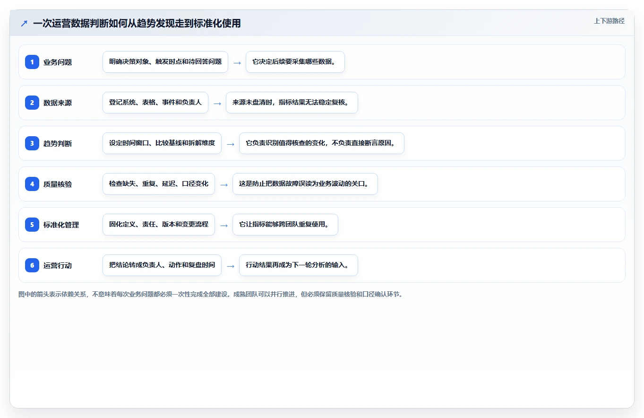The image size is (644, 418).
Task: Click box 它负责识别值得核查的变化，不负责直接断言原因。
Action: coord(322,143)
